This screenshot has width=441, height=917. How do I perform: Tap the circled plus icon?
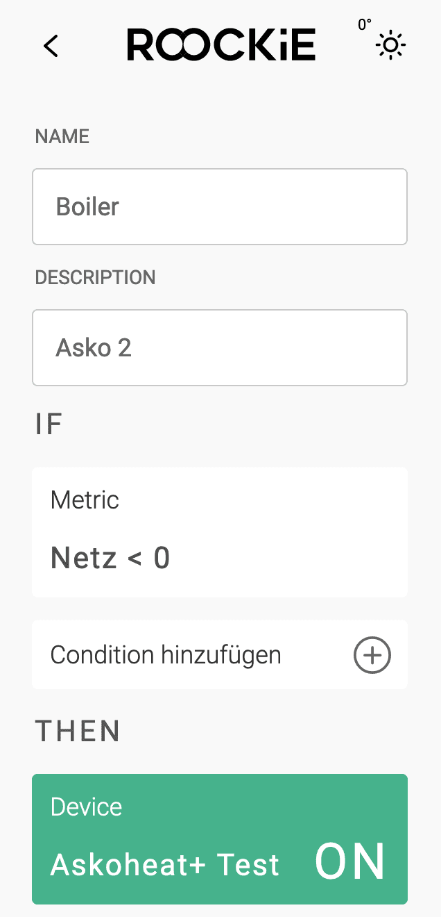[372, 655]
